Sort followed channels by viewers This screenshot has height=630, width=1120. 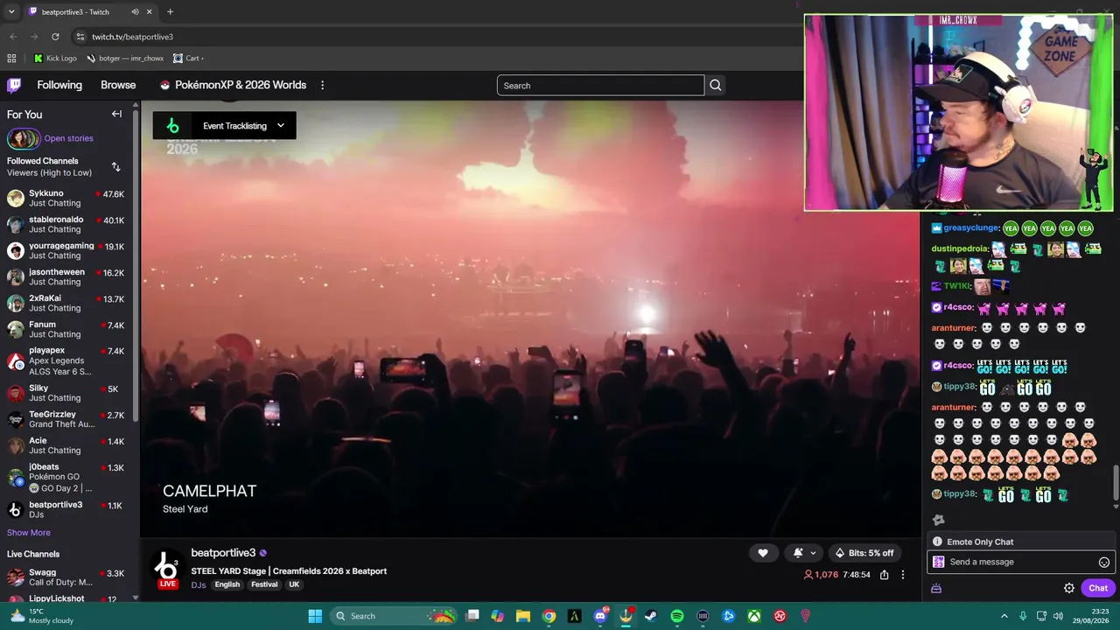[115, 167]
